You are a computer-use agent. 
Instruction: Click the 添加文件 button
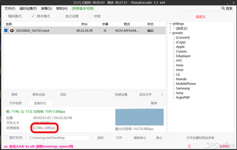145,95
